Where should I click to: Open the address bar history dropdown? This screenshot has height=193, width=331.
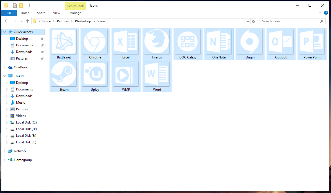click(x=248, y=21)
